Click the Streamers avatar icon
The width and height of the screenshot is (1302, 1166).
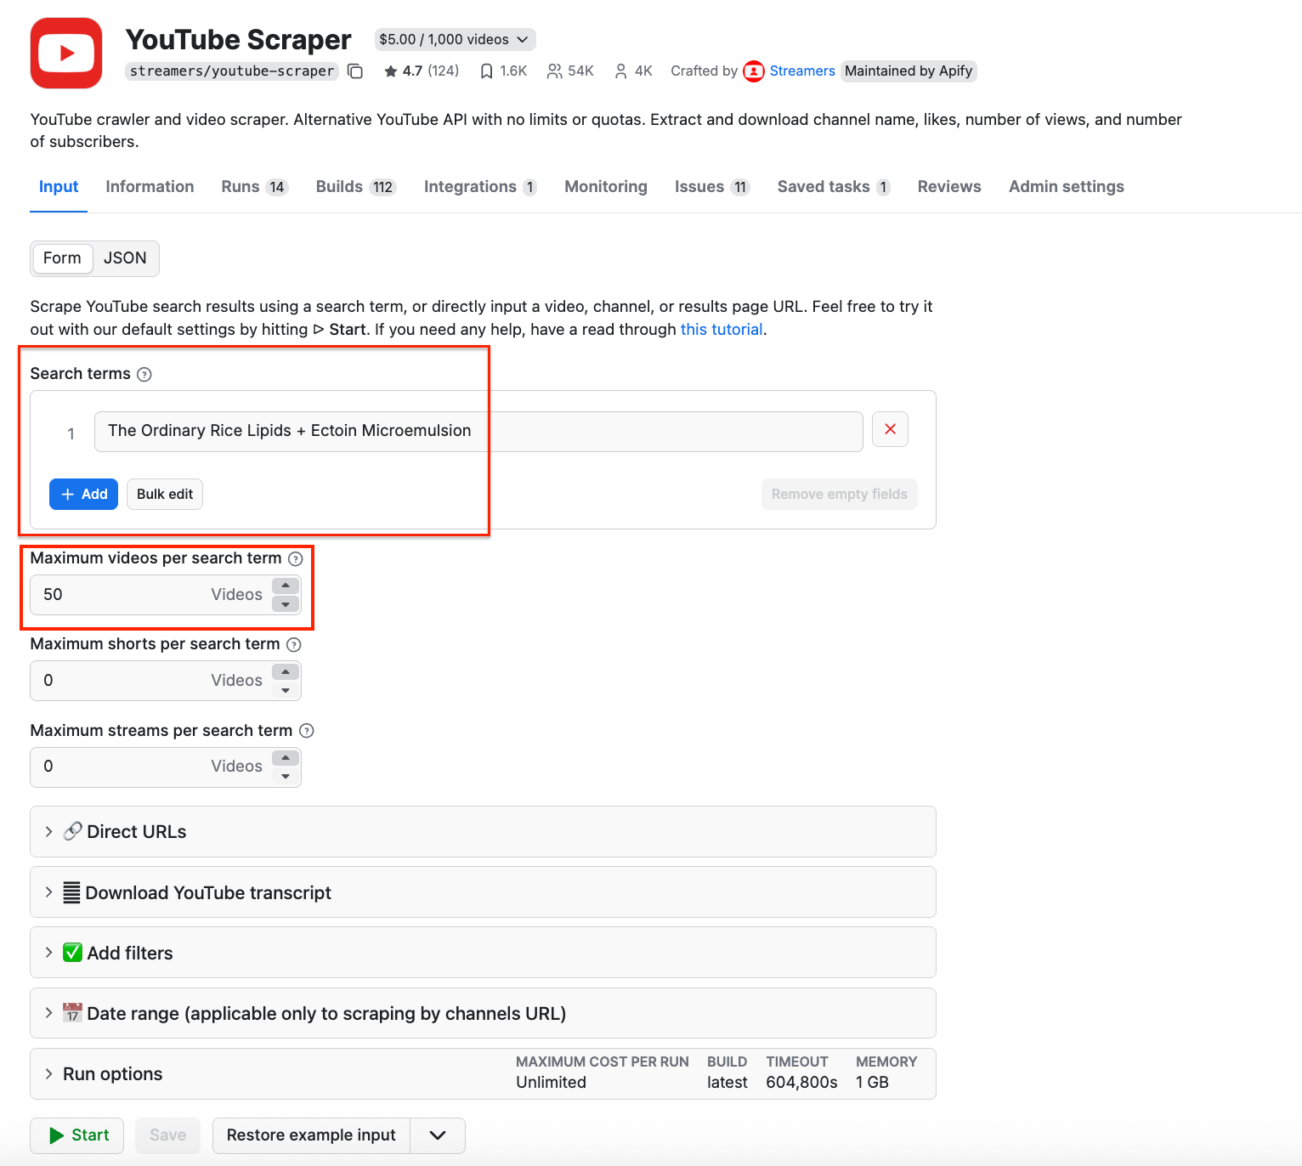(x=753, y=71)
